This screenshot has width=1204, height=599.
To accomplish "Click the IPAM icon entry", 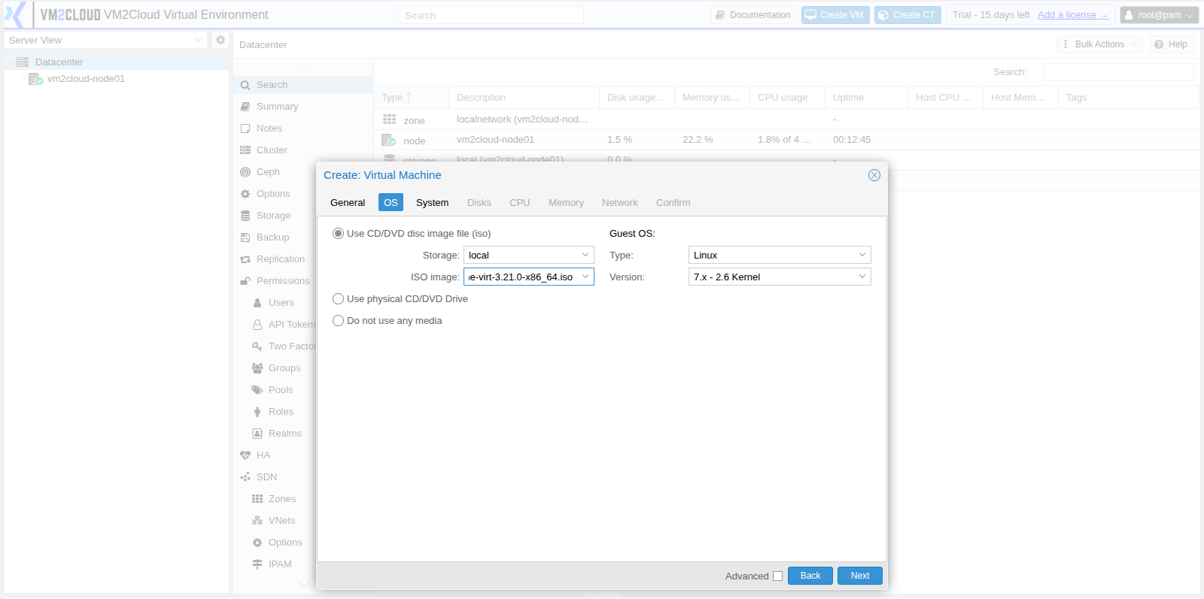I will (257, 564).
